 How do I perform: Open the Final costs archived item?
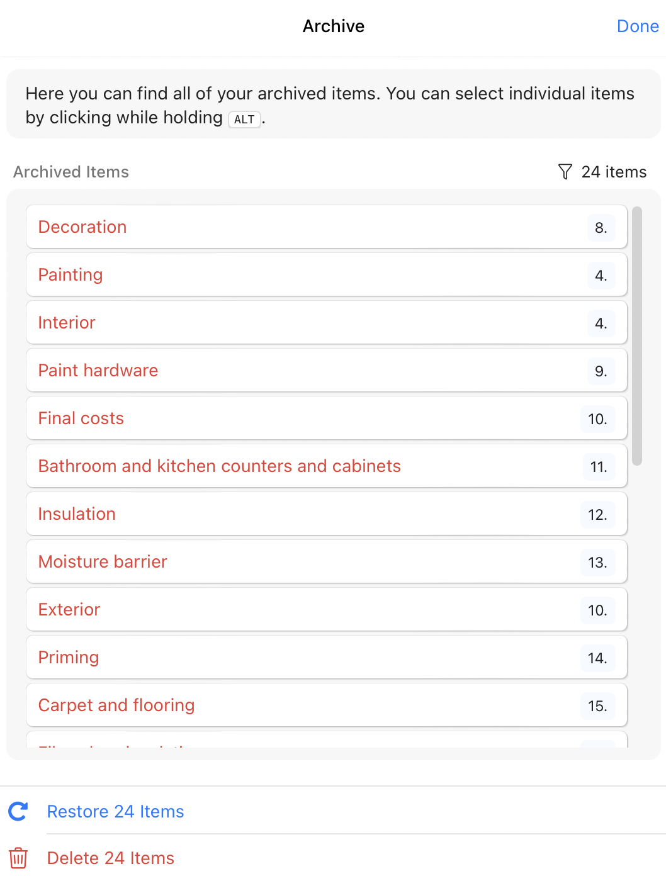coord(81,418)
